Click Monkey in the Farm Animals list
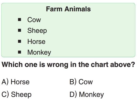Viewport: 137px width, 100px height. [x=39, y=52]
